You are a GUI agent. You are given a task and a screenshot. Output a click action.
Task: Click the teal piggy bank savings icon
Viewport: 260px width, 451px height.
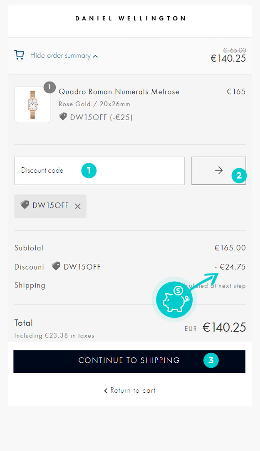(x=174, y=300)
